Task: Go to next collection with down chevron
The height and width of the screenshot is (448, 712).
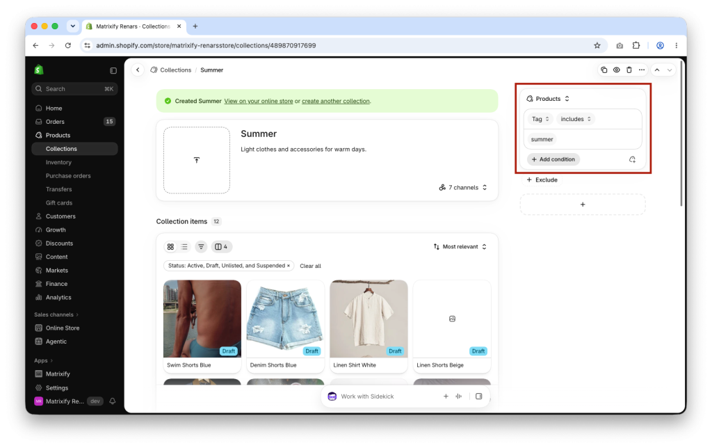Action: 670,70
